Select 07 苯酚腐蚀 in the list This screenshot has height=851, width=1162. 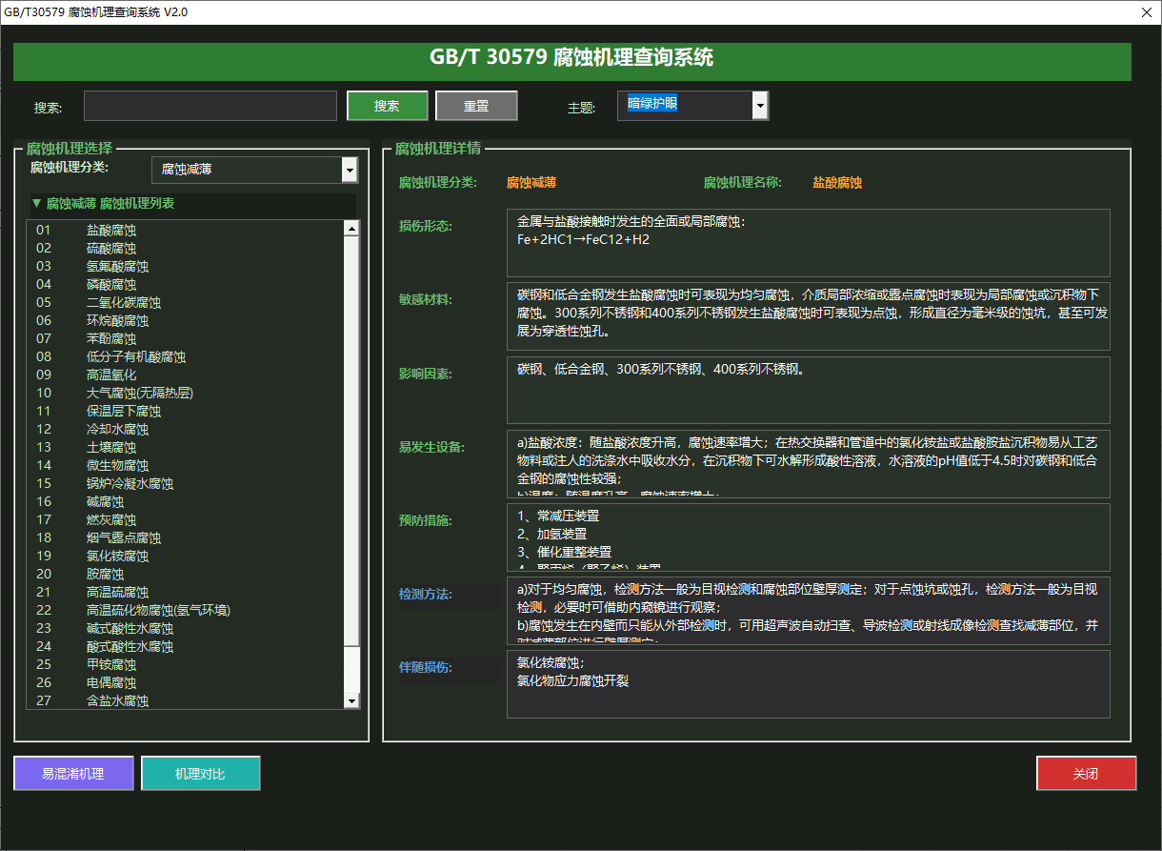pyautogui.click(x=186, y=338)
